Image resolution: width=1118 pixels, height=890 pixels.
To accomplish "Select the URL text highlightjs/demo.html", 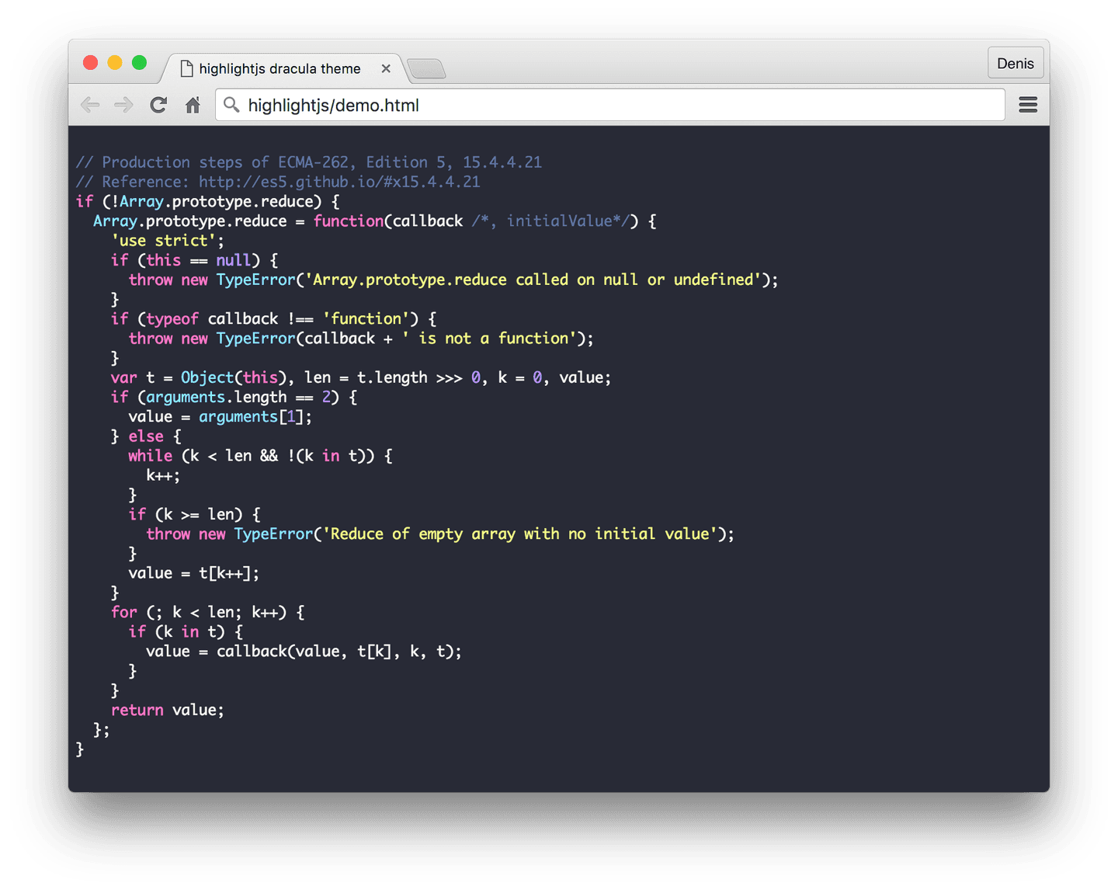I will tap(333, 105).
